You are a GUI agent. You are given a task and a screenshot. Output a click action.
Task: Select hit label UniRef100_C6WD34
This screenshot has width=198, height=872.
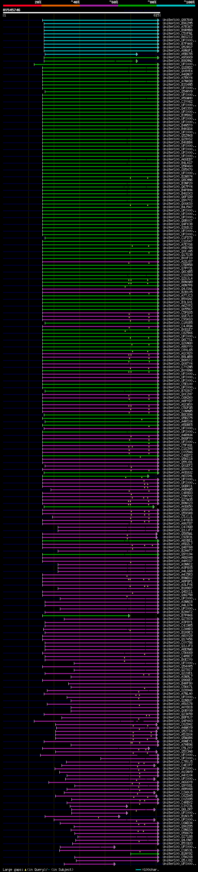(x=178, y=823)
